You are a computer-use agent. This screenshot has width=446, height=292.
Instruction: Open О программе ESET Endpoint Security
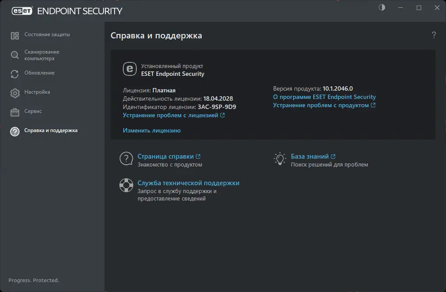point(324,97)
